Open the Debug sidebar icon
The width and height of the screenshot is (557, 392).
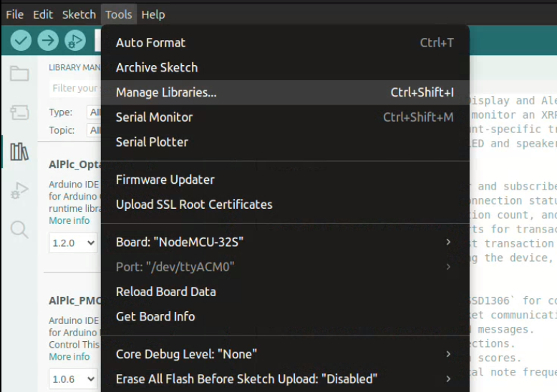pyautogui.click(x=19, y=190)
